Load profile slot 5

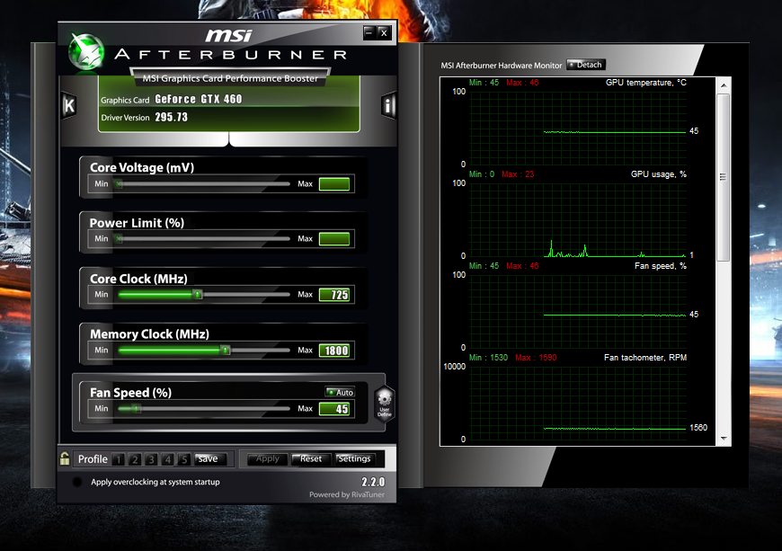coord(184,459)
